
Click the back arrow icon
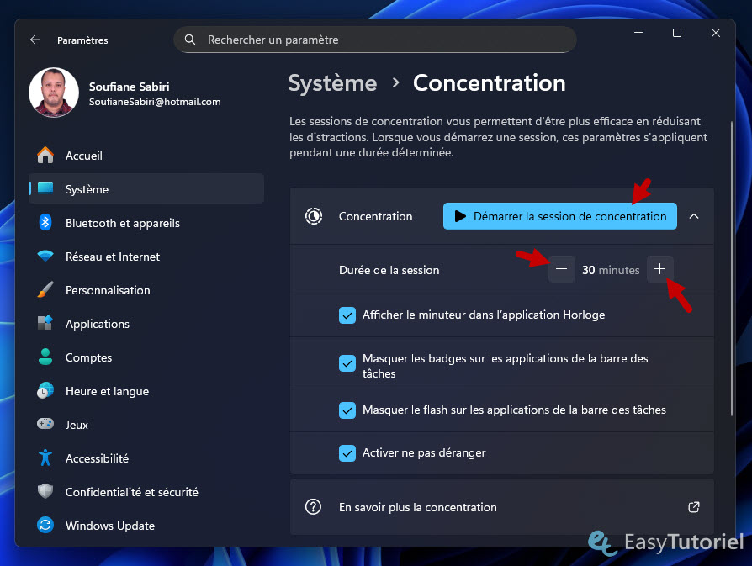(34, 40)
